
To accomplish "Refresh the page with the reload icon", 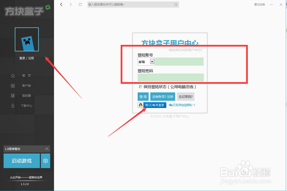I will 80,4.
